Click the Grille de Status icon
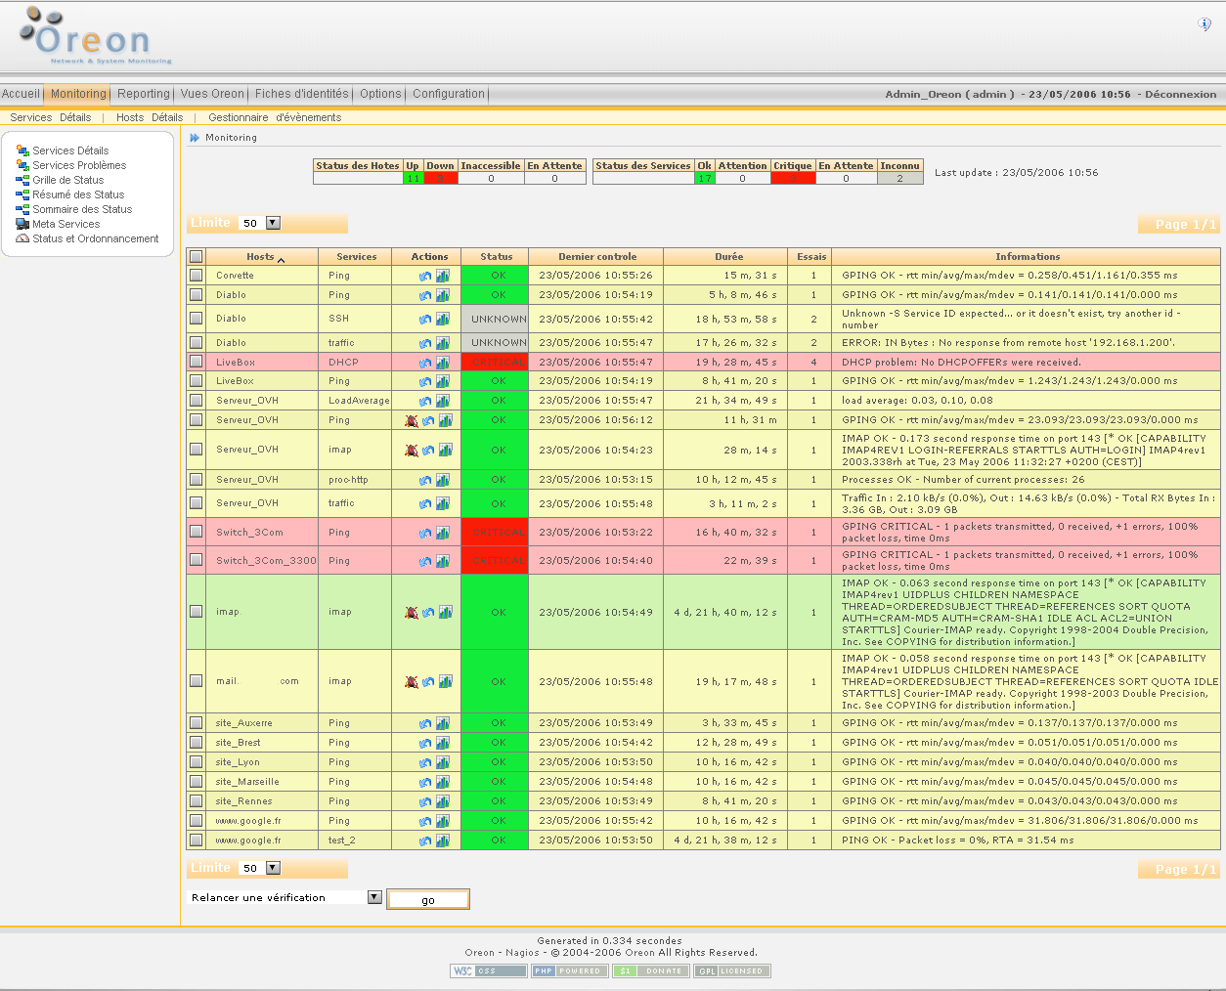Screen dimensions: 1226x991 tap(22, 180)
